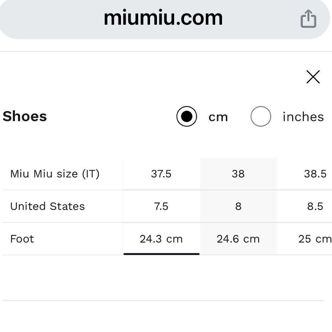332x332 pixels.
Task: Click the 25 cm foot length cell
Action: tap(315, 239)
